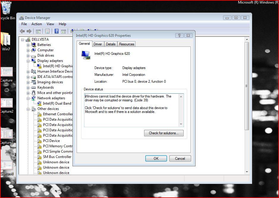Select the Ethernet Controller warning icon
The width and height of the screenshot is (279, 198).
(39, 114)
